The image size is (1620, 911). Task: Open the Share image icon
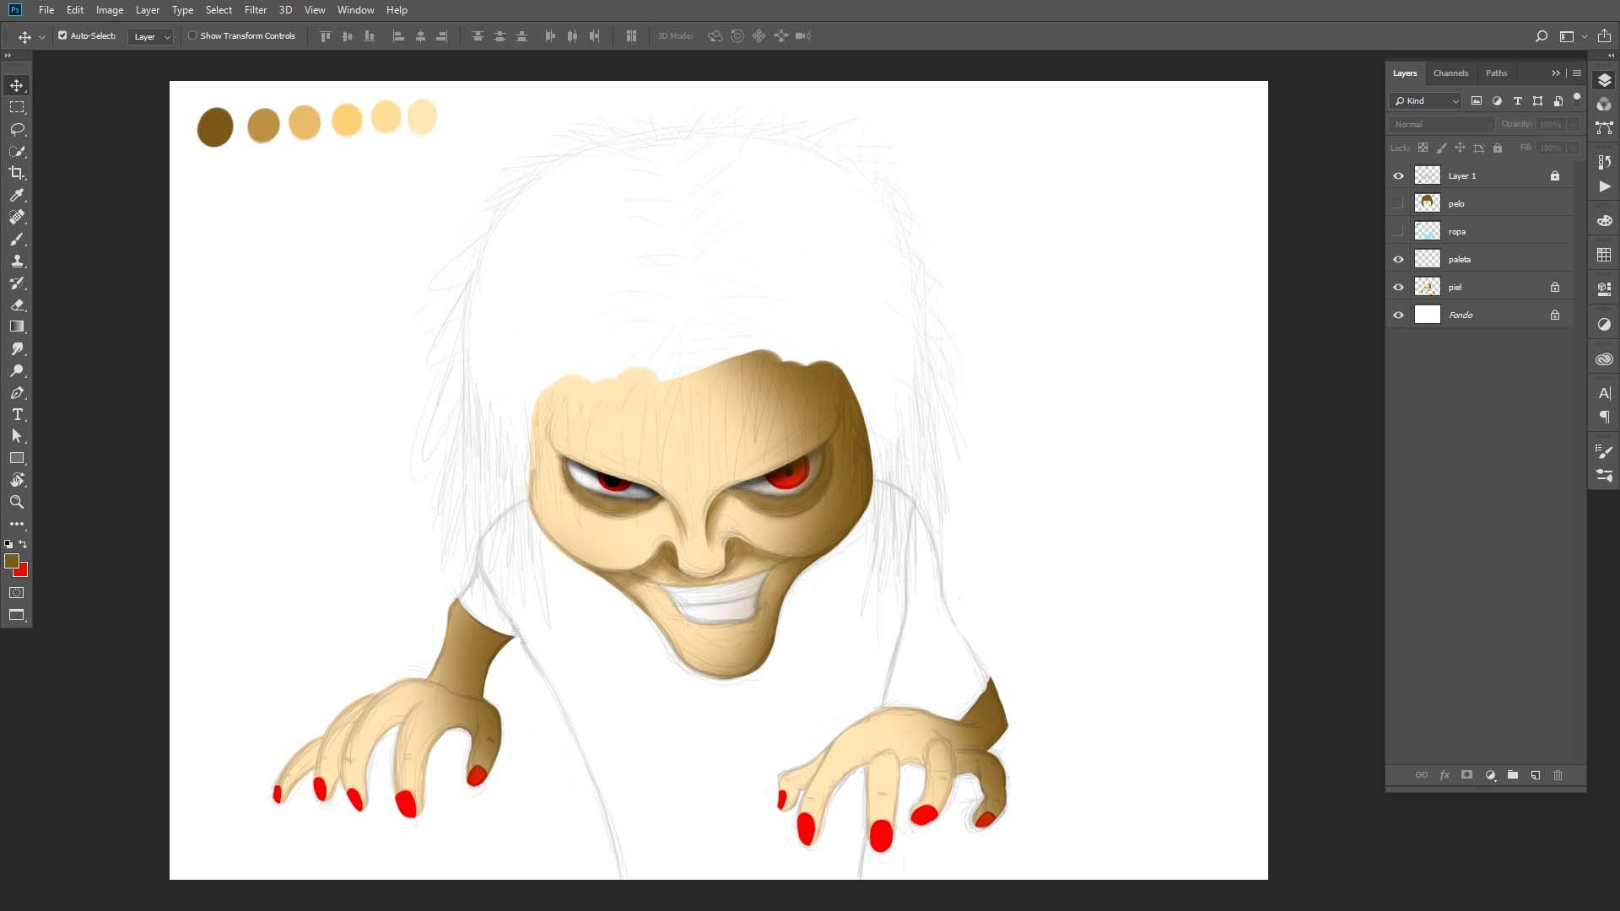click(x=1605, y=36)
